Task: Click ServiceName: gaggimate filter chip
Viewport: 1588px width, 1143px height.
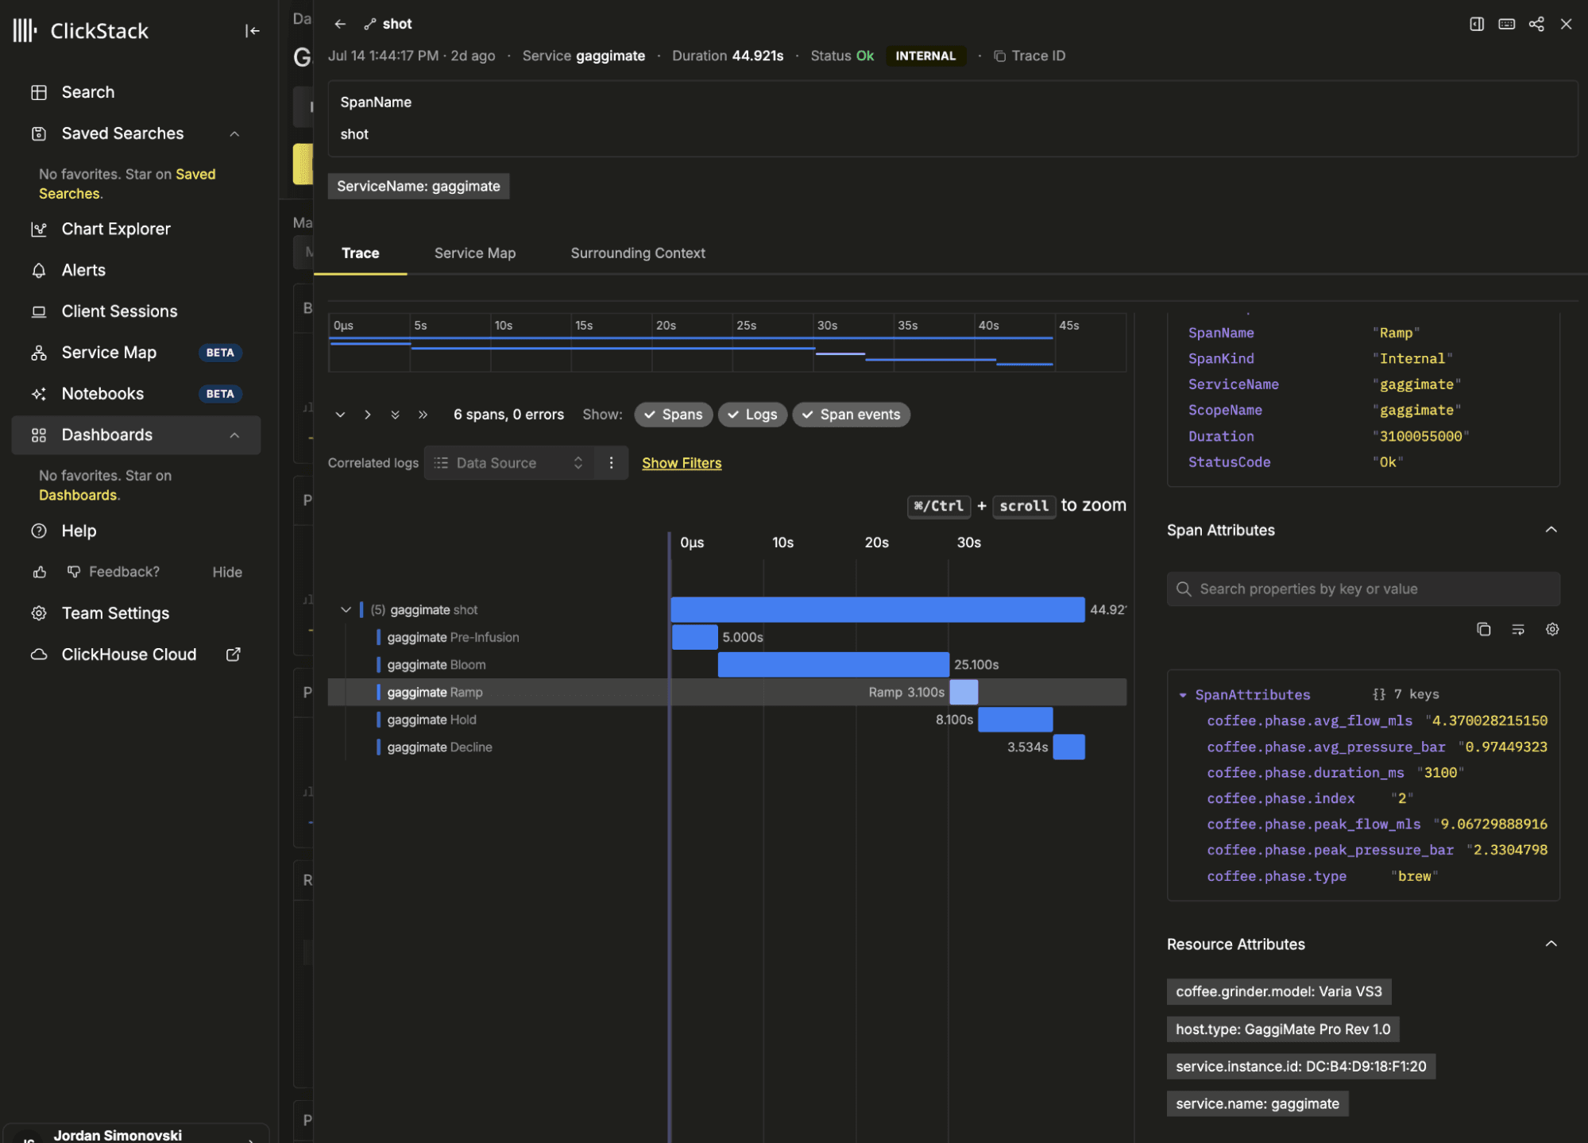Action: pyautogui.click(x=419, y=186)
